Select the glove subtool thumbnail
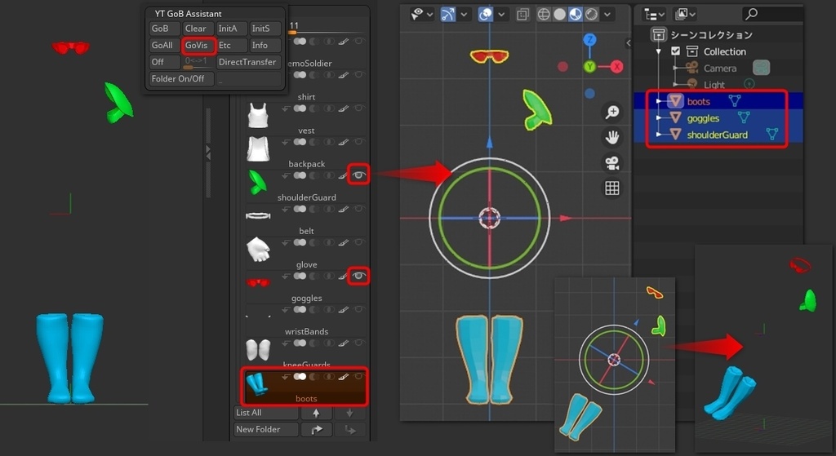This screenshot has width=836, height=456. 259,250
